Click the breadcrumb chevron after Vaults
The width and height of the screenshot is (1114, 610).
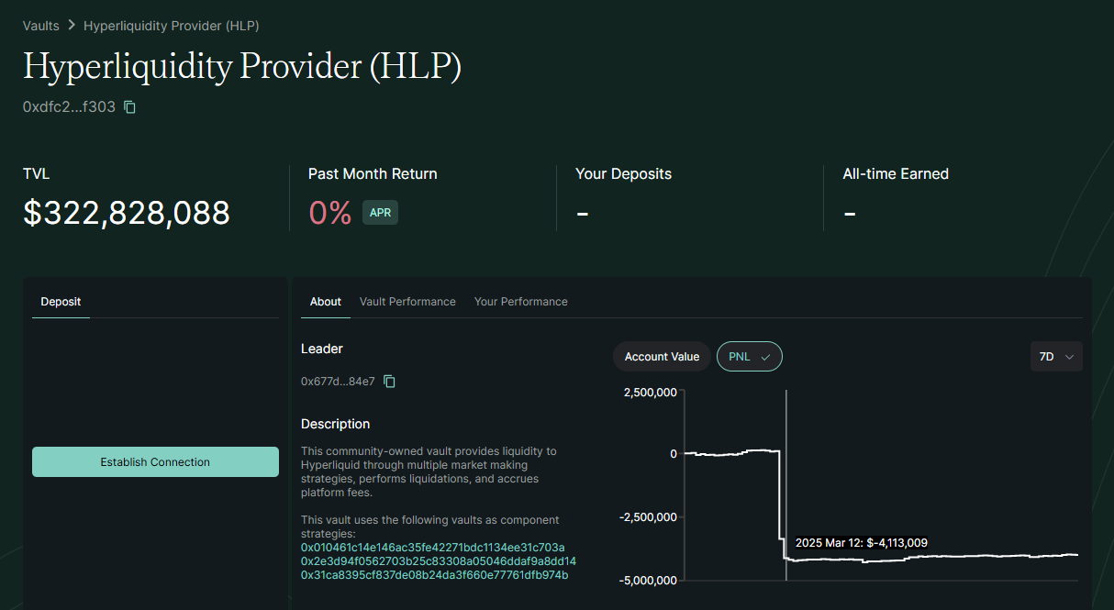[72, 26]
